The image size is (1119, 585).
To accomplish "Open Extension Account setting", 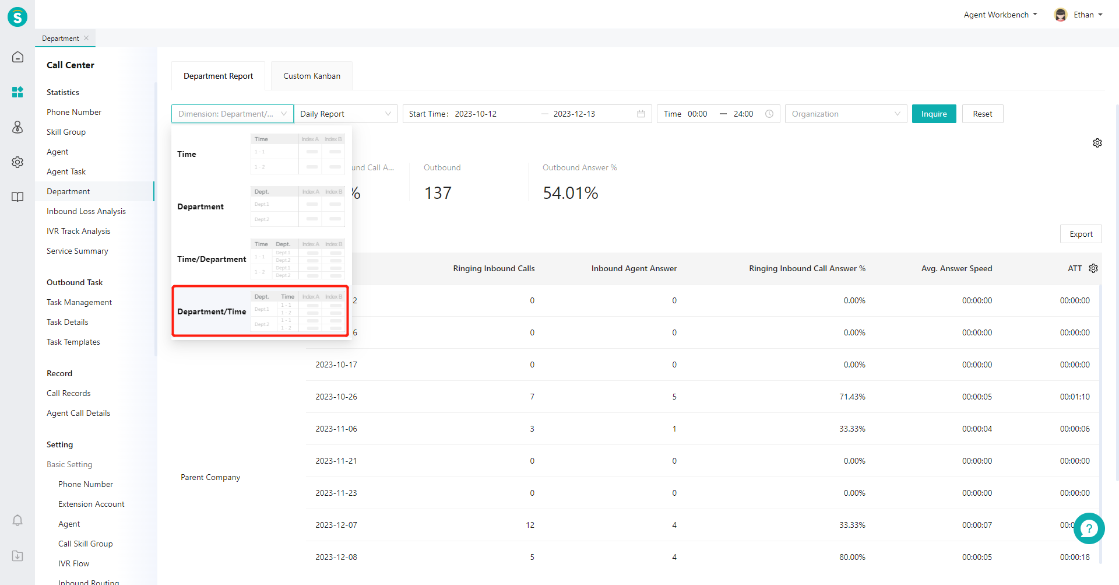I will [92, 504].
